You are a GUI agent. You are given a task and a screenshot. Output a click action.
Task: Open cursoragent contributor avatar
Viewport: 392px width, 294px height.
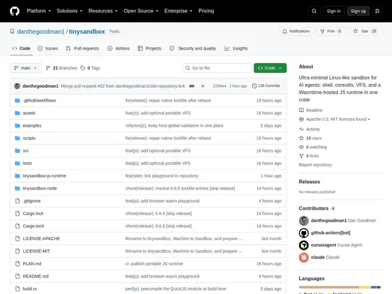click(304, 245)
